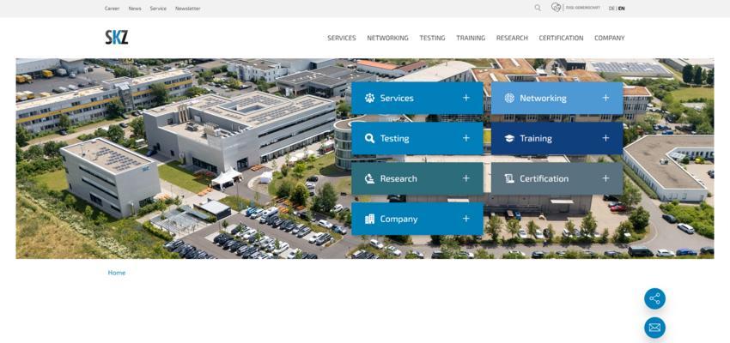Screen dimensions: 730x343
Task: Click the FSKZ Gemeinschaft text link
Action: coord(583,8)
